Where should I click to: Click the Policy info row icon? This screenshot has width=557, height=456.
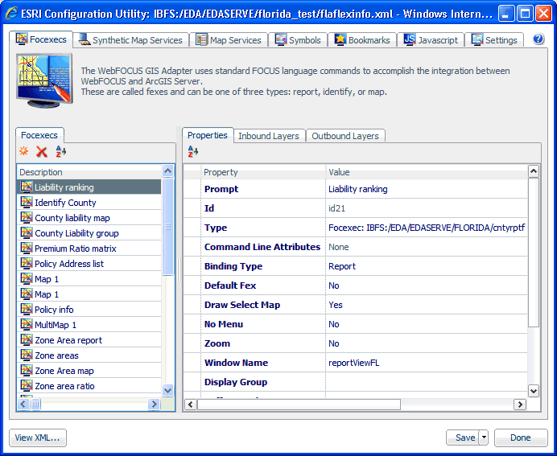click(27, 309)
